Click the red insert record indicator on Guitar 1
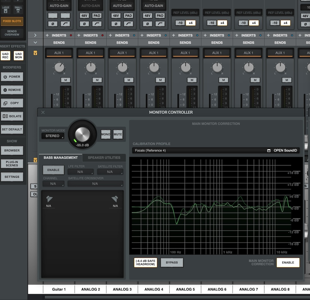This screenshot has height=300, width=310. click(71, 35)
